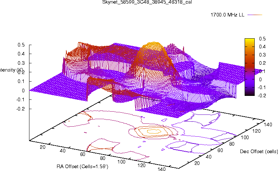Click the 0.1 tick on the Intensity axis

(x=21, y=81)
